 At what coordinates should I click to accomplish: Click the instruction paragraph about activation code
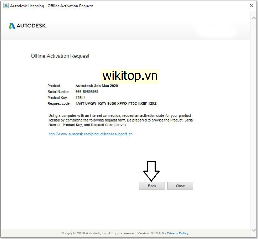(121, 120)
